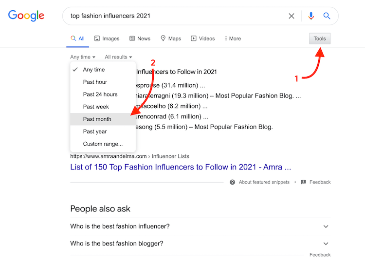
Task: Click the snippet heading ending 'to Follow in 2021'
Action: pyautogui.click(x=177, y=72)
